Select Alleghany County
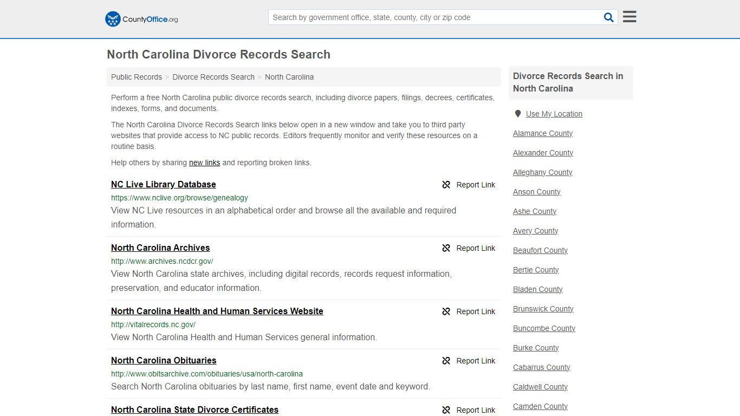The height and width of the screenshot is (416, 740). [543, 172]
